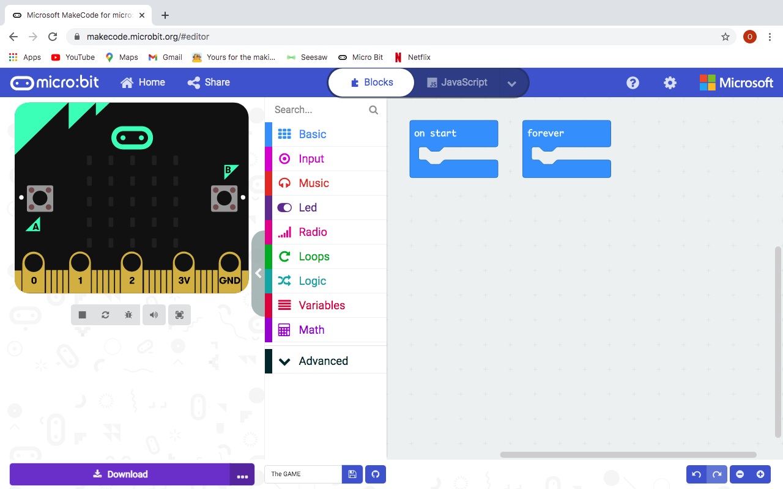Click the 3V pin on the simulator
Screen dimensions: 783x489
click(184, 272)
